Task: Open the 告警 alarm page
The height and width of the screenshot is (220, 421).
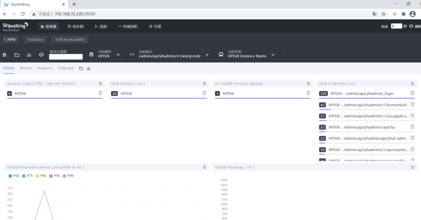Action: tap(155, 26)
